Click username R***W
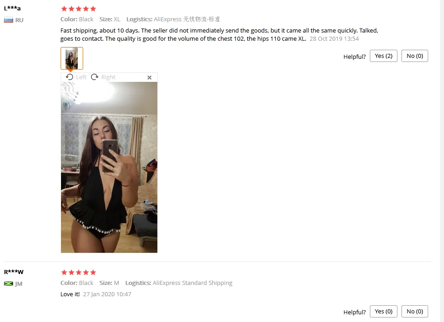This screenshot has width=444, height=322. click(14, 272)
